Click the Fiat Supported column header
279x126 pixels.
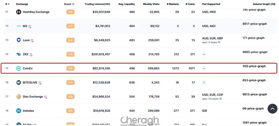[x=211, y=4]
